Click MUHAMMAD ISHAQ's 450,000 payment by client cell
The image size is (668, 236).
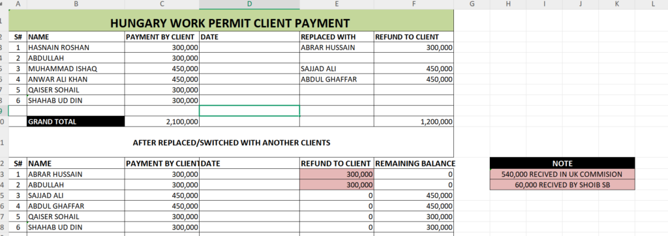pos(162,68)
